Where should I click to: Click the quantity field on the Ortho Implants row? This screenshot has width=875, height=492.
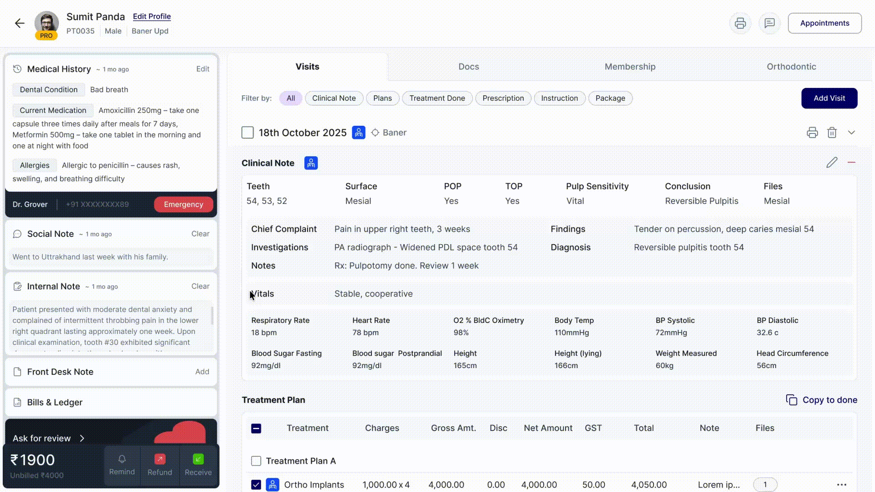coord(765,485)
